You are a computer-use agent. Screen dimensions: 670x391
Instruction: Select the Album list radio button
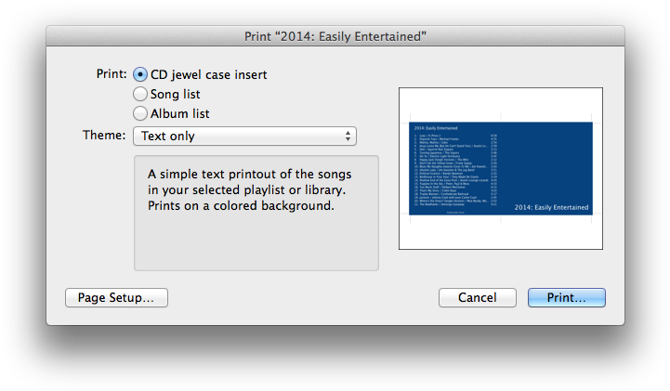coord(140,113)
